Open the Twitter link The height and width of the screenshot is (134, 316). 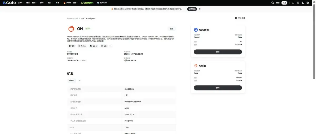[x=82, y=46]
